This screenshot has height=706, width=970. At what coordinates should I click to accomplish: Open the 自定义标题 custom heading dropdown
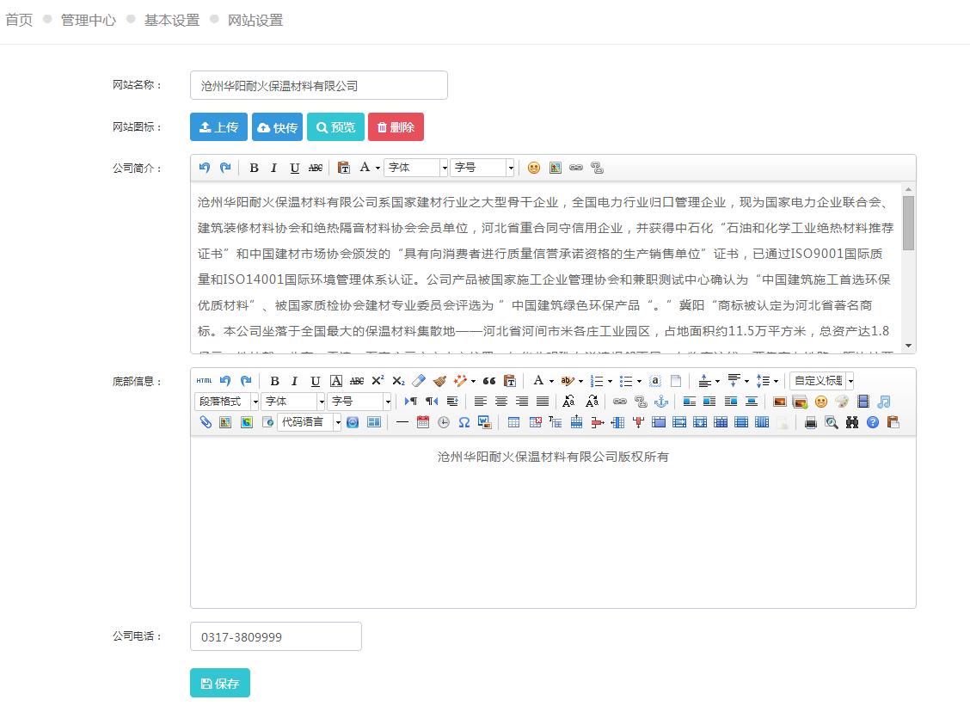coord(822,381)
